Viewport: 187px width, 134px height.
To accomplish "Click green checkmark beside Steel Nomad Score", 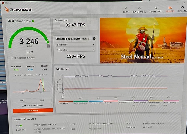I will coord(33,21).
